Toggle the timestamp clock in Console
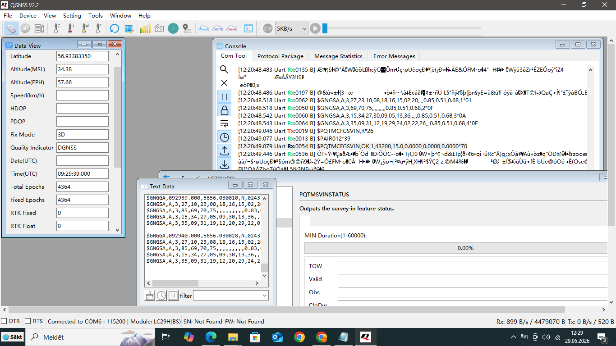The width and height of the screenshot is (616, 346). [x=224, y=137]
